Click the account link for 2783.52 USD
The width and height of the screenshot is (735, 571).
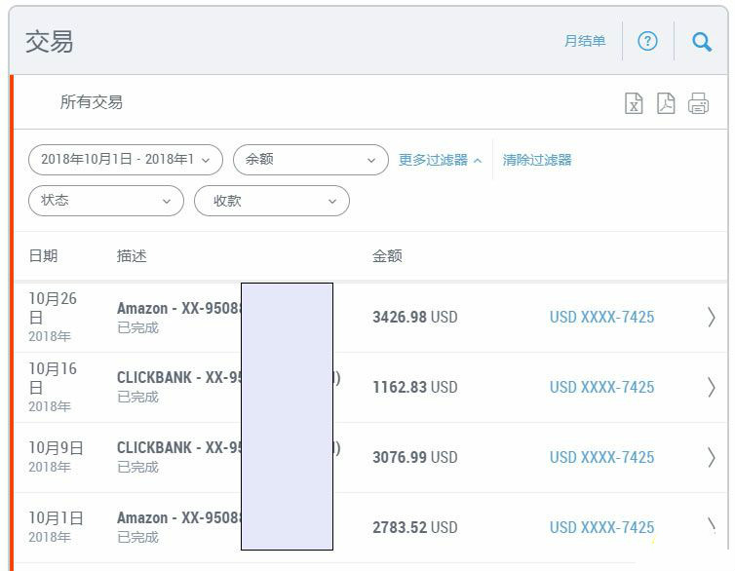(601, 527)
